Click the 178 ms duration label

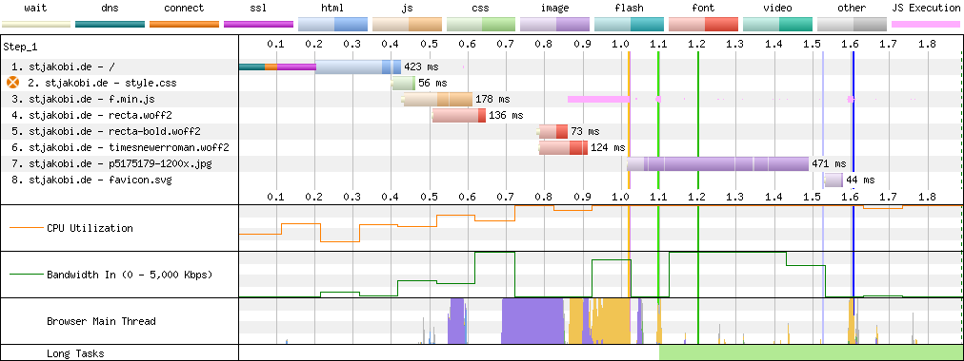(x=493, y=99)
